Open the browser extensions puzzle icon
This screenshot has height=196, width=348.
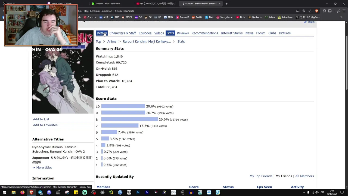pos(324,11)
